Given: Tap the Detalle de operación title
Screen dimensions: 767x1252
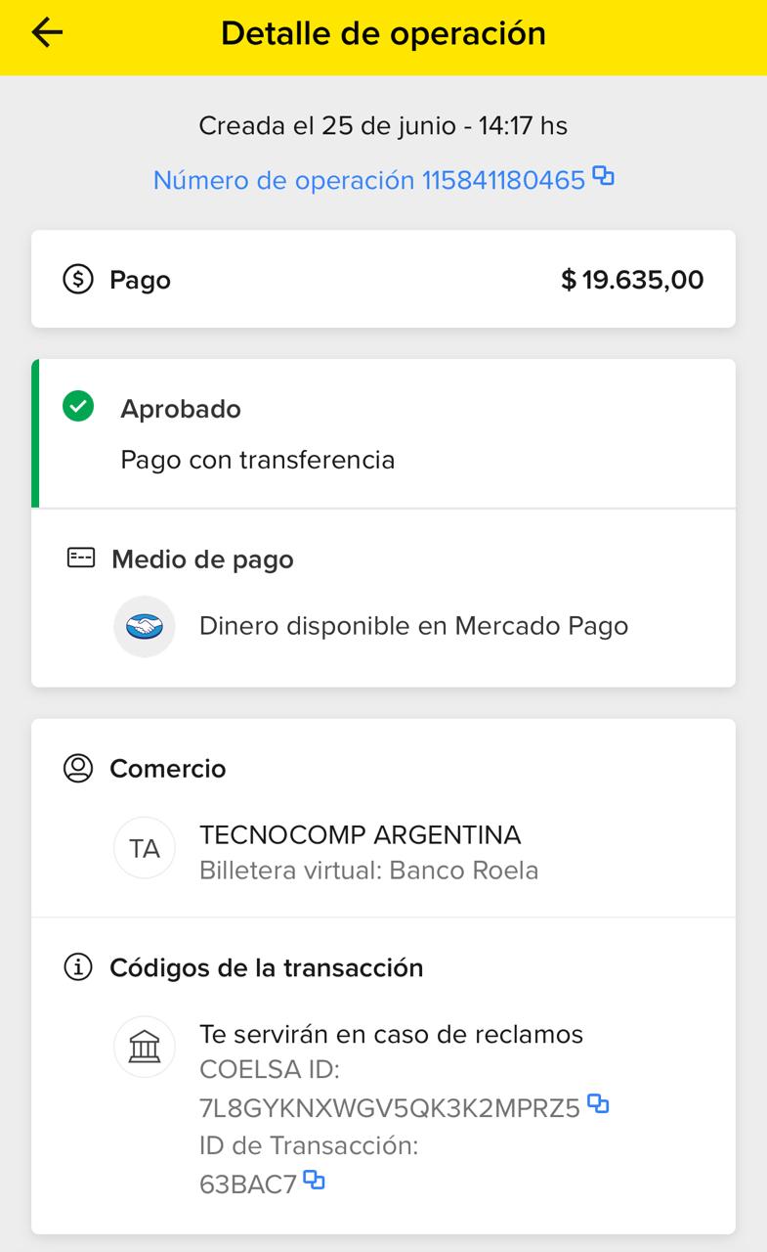Looking at the screenshot, I should pyautogui.click(x=383, y=33).
